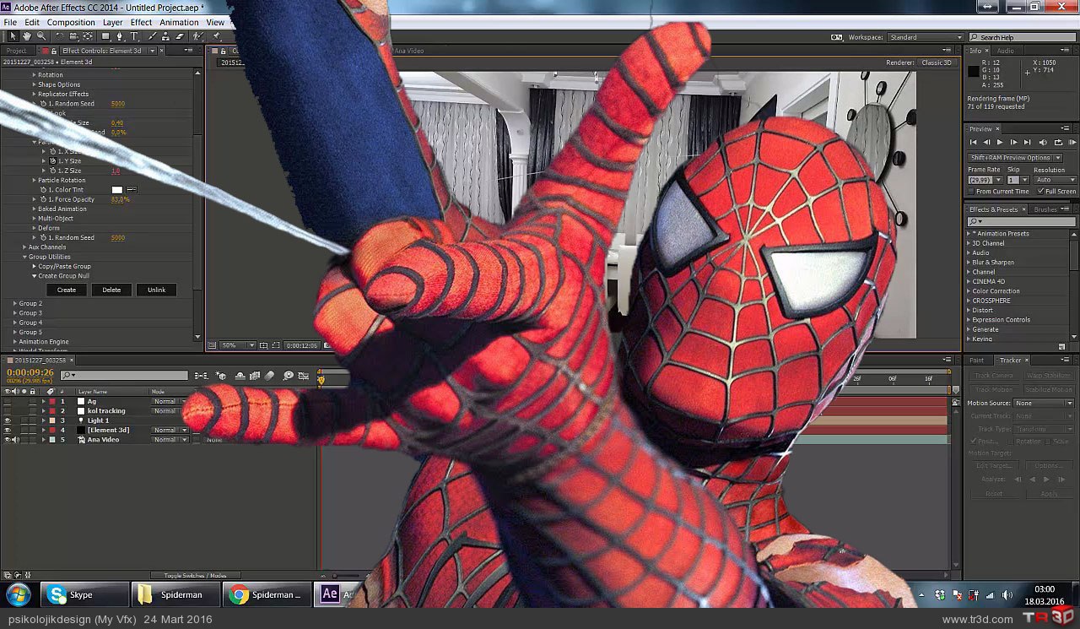Viewport: 1080px width, 629px height.
Task: Click First Frame button in Preview panel
Action: [x=973, y=143]
